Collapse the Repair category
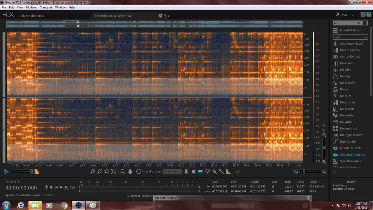 click(366, 37)
